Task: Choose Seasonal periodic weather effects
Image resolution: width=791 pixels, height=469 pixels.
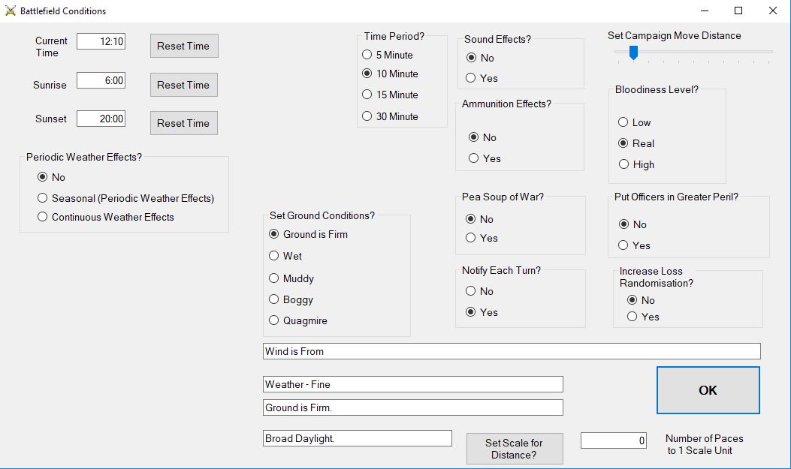Action: pyautogui.click(x=43, y=198)
